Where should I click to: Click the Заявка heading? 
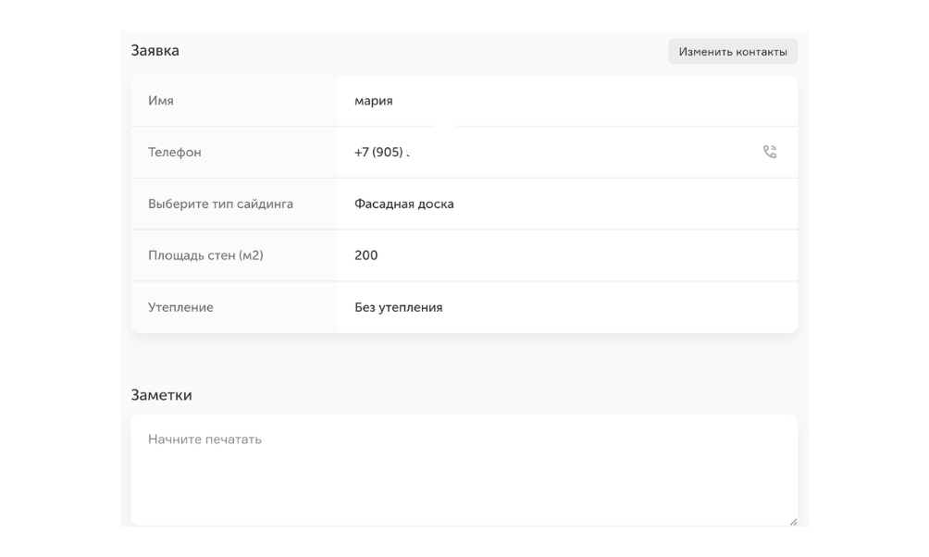[x=155, y=50]
